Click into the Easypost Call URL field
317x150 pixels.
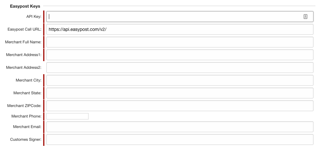click(x=180, y=29)
